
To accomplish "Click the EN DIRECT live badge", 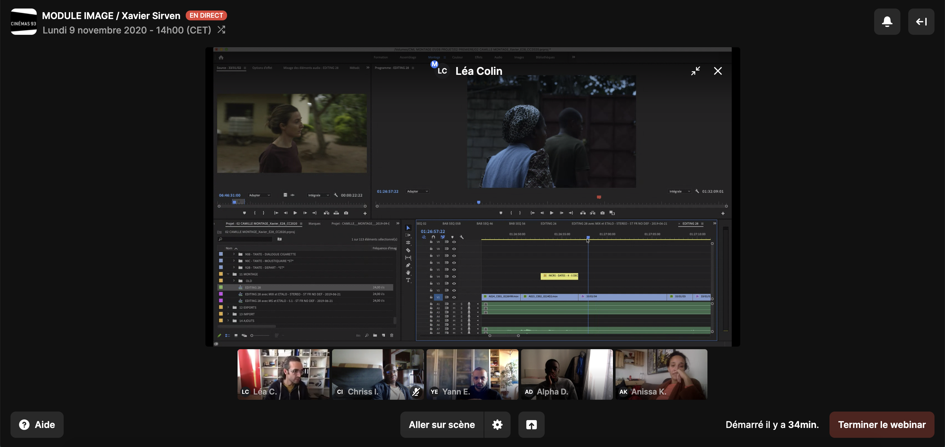I will pyautogui.click(x=206, y=15).
